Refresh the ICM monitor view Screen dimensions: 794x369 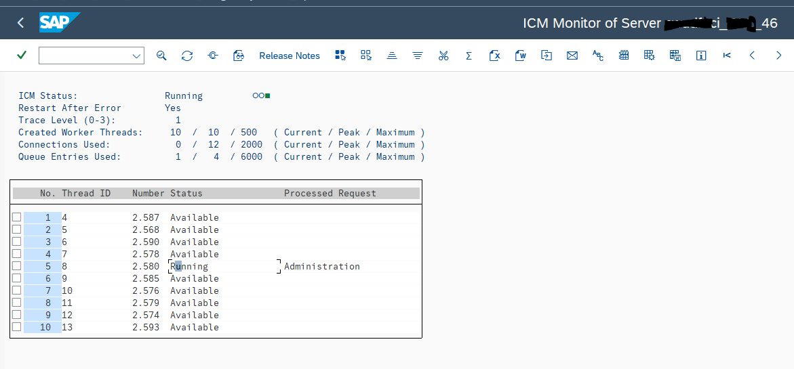pyautogui.click(x=187, y=56)
